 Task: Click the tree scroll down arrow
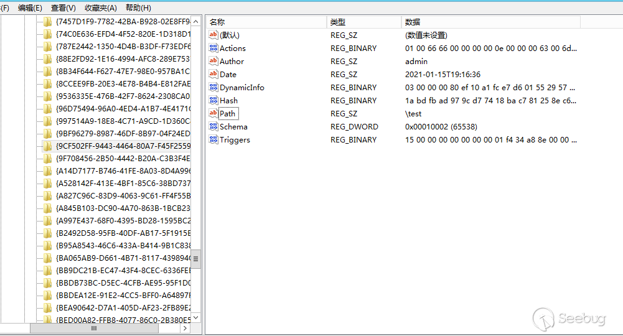(196, 318)
